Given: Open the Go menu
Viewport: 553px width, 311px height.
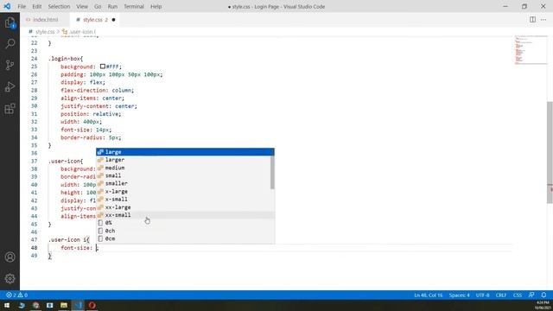Looking at the screenshot, I should pos(98,6).
